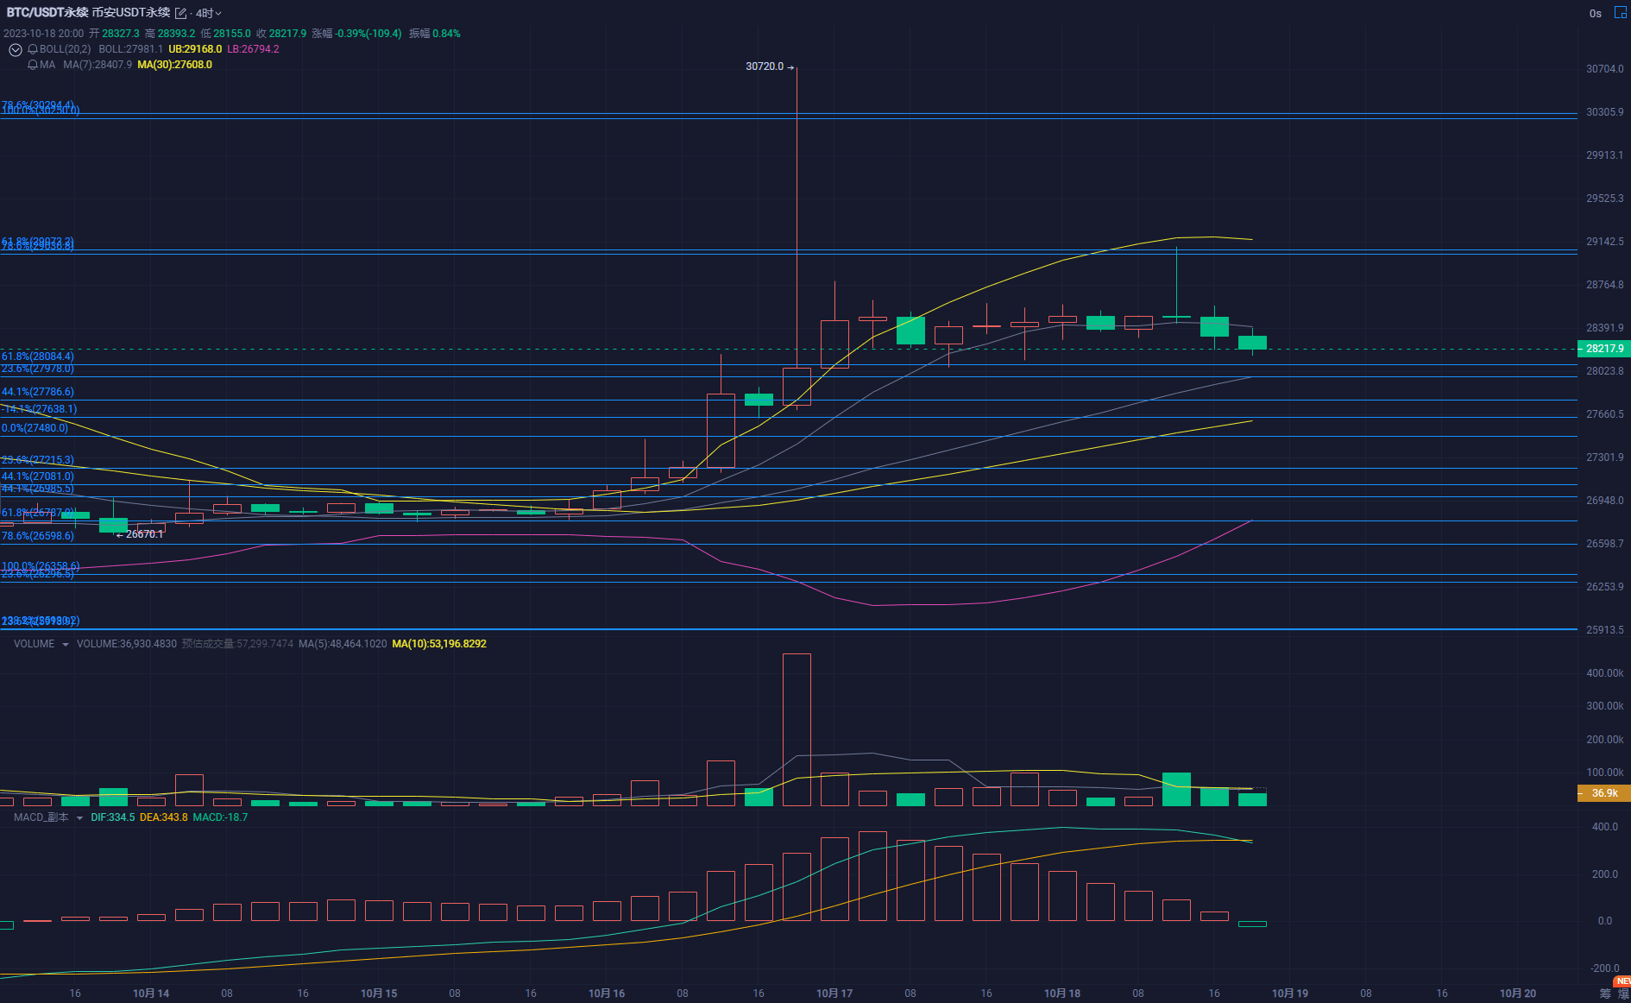Click the UB:29168.0 upper band value
1631x1003 pixels.
tap(195, 49)
